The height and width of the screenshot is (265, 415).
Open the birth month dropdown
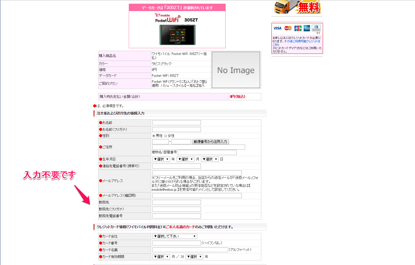click(185, 159)
